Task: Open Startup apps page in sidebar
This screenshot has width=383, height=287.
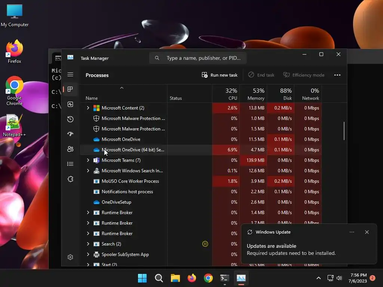Action: click(x=70, y=134)
